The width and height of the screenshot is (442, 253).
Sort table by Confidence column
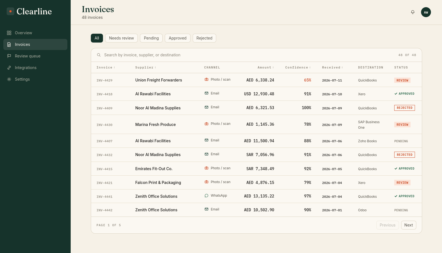coord(298,68)
